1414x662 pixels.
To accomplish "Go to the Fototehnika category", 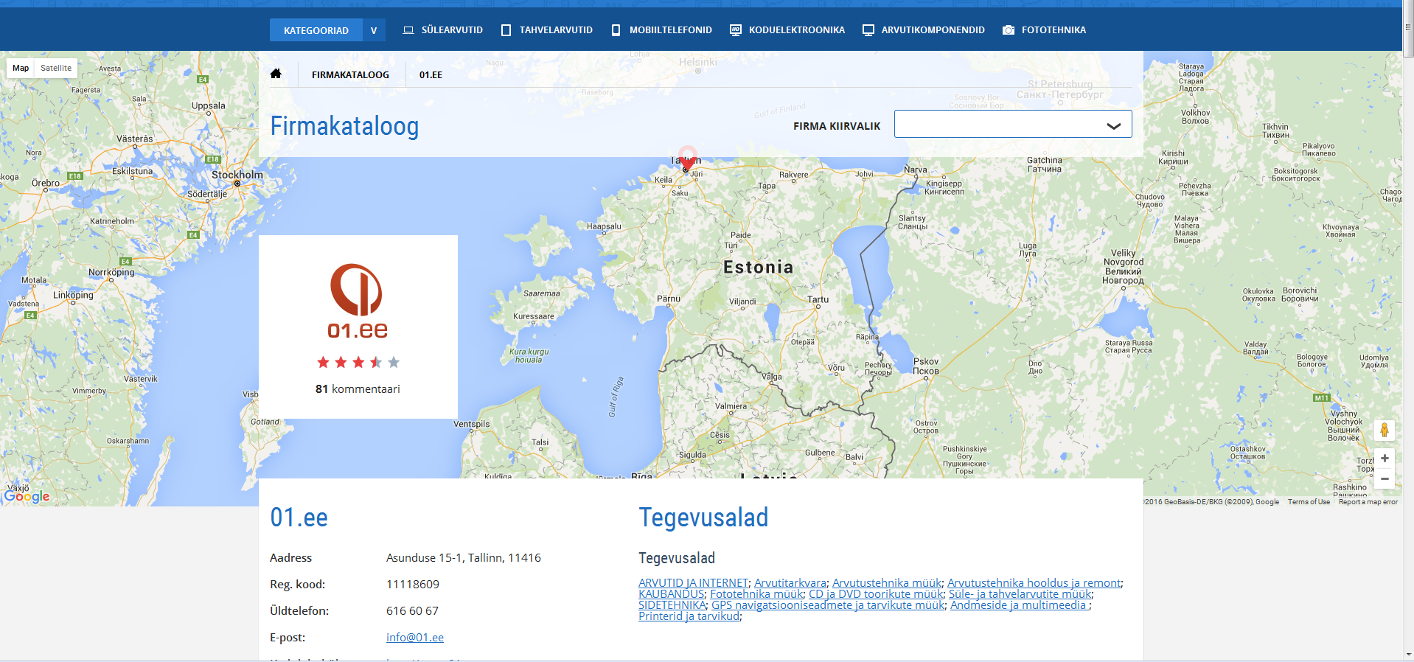I will [x=1044, y=30].
